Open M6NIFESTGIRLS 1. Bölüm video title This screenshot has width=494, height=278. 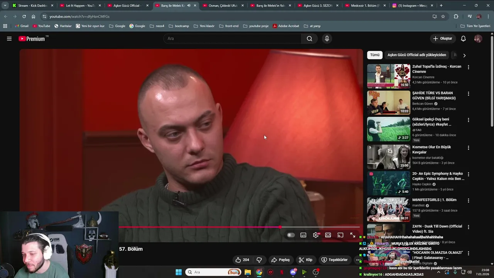point(434,200)
